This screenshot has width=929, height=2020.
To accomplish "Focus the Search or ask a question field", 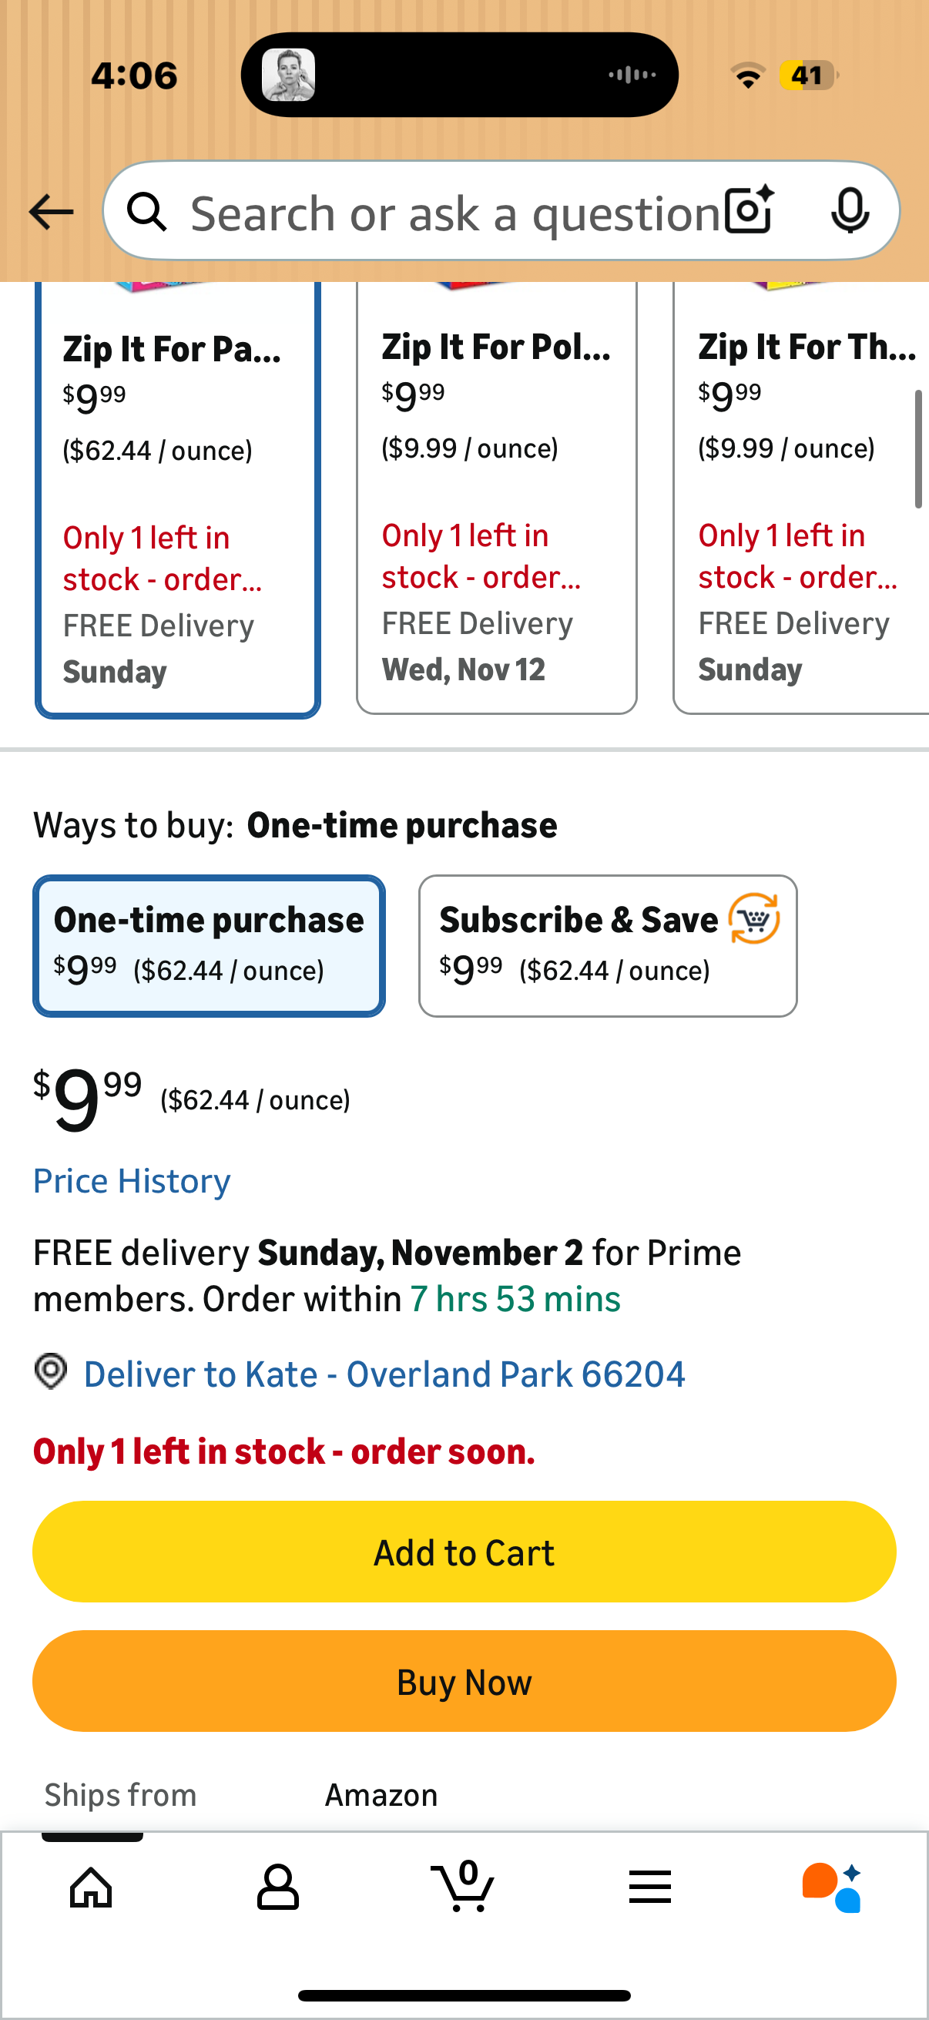I will 454,213.
